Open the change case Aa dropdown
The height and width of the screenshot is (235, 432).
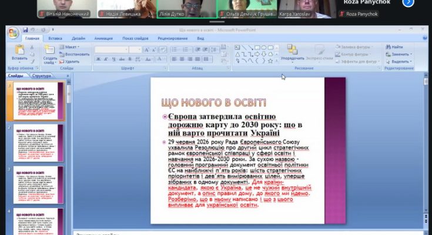point(149,59)
